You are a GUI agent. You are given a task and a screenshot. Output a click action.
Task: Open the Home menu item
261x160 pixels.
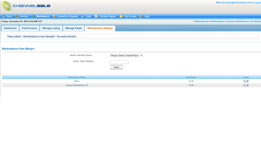[9, 16]
